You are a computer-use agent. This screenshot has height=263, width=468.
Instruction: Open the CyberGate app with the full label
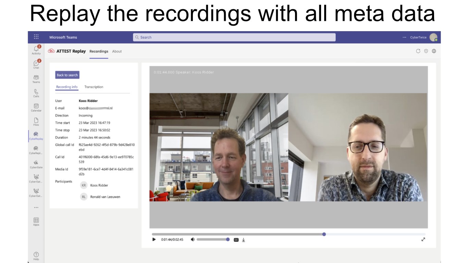[x=36, y=164]
